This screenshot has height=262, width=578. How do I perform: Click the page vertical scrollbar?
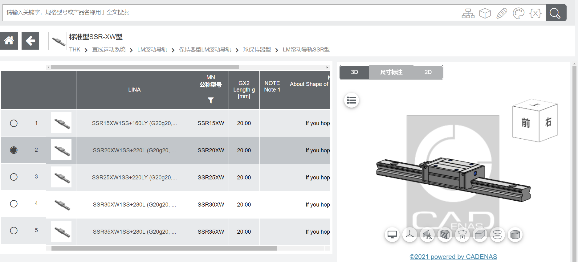point(574,163)
